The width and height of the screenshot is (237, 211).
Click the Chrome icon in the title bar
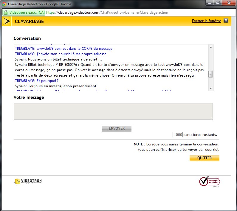(4, 4)
